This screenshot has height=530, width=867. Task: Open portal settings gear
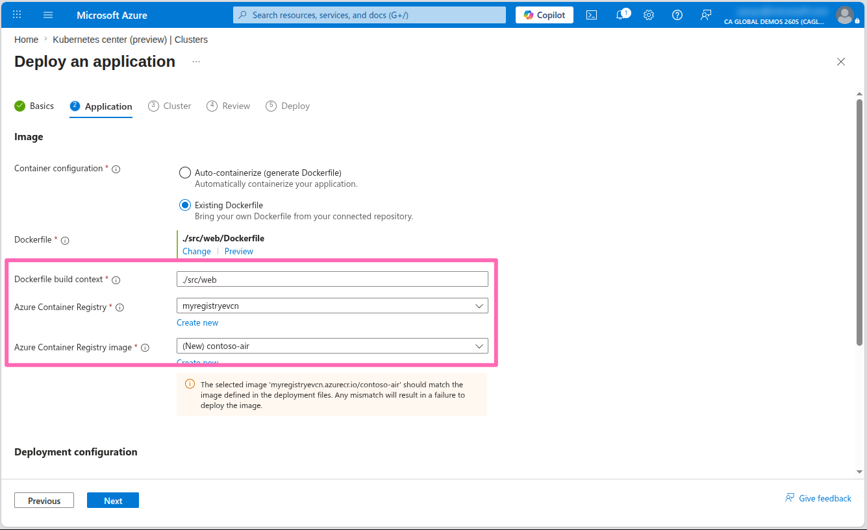click(x=648, y=15)
